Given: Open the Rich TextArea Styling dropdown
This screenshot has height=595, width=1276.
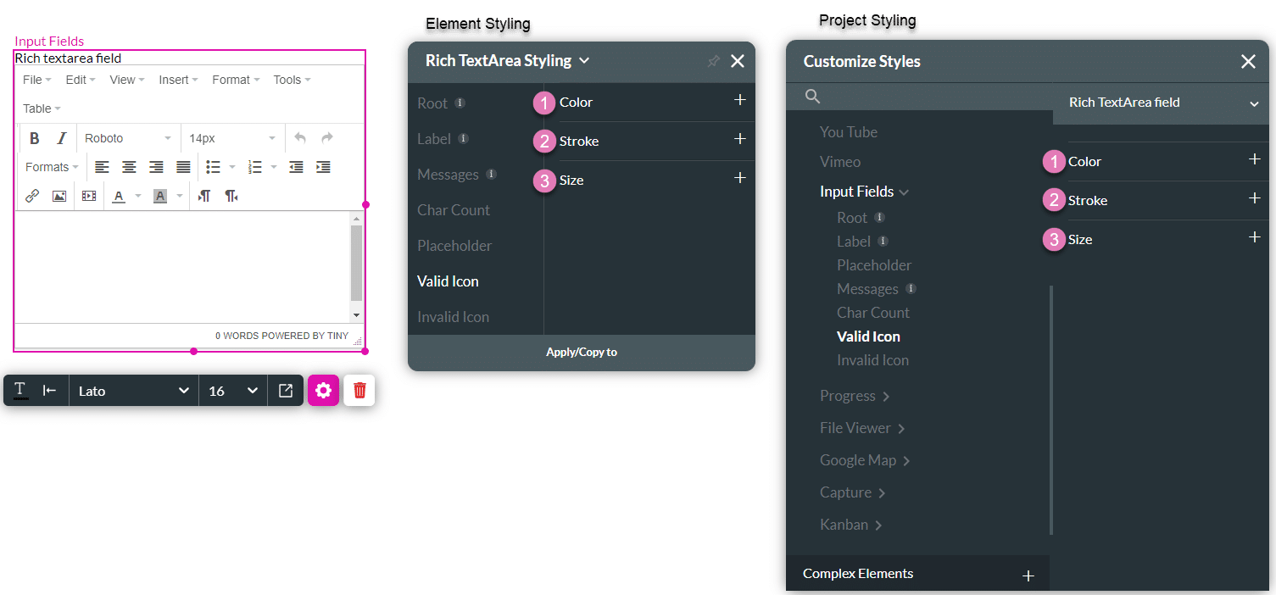Looking at the screenshot, I should pyautogui.click(x=583, y=60).
